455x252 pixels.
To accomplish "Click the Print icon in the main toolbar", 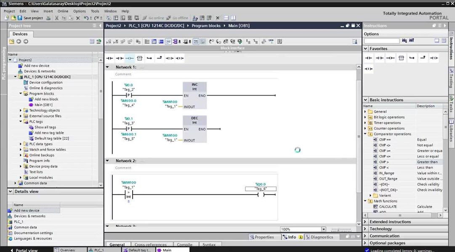I will point(48,18).
